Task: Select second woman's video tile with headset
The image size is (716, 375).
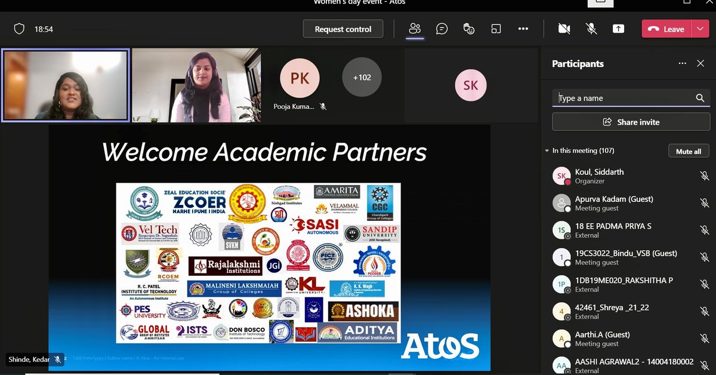Action: [x=196, y=85]
